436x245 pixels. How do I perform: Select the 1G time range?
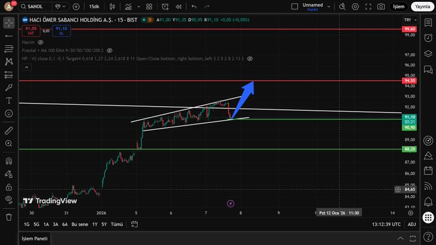click(x=27, y=224)
